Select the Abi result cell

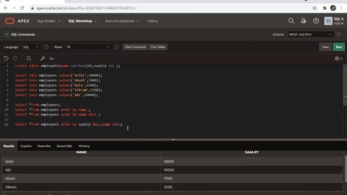(x=81, y=170)
